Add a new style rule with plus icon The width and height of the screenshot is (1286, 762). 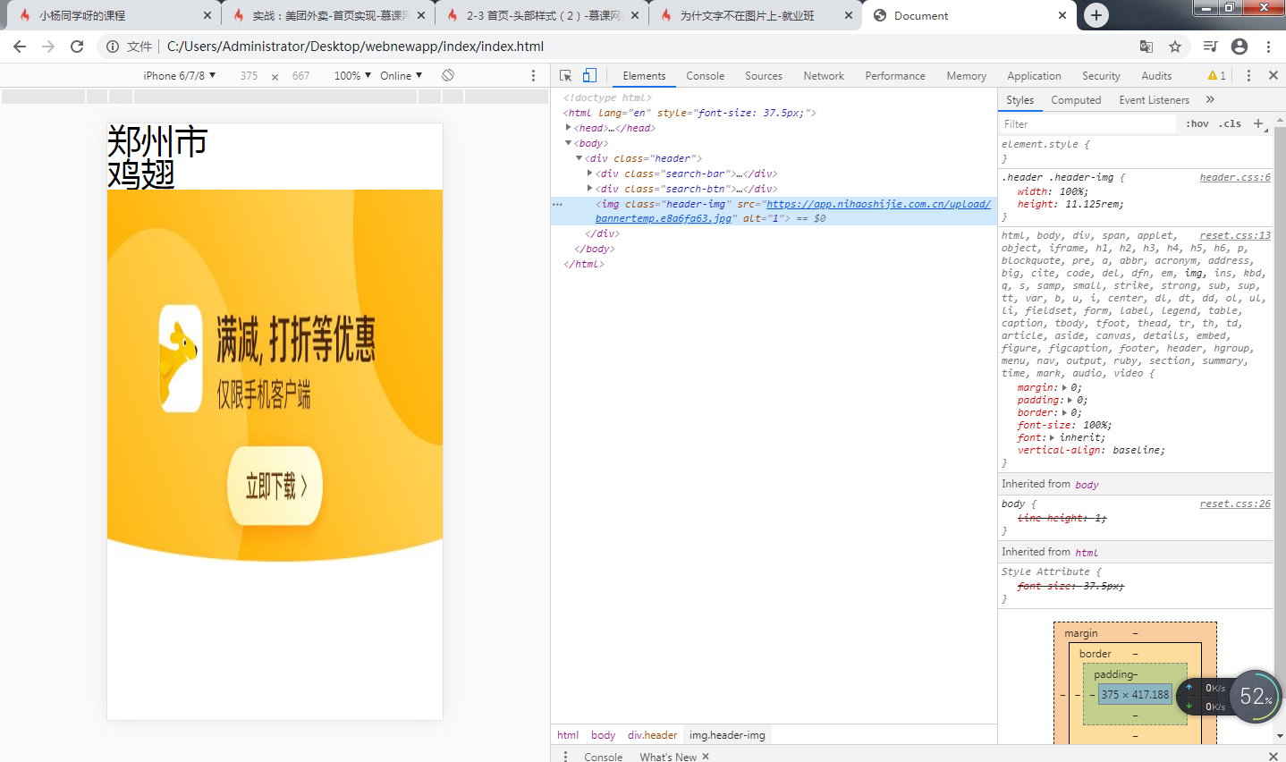[x=1258, y=123]
